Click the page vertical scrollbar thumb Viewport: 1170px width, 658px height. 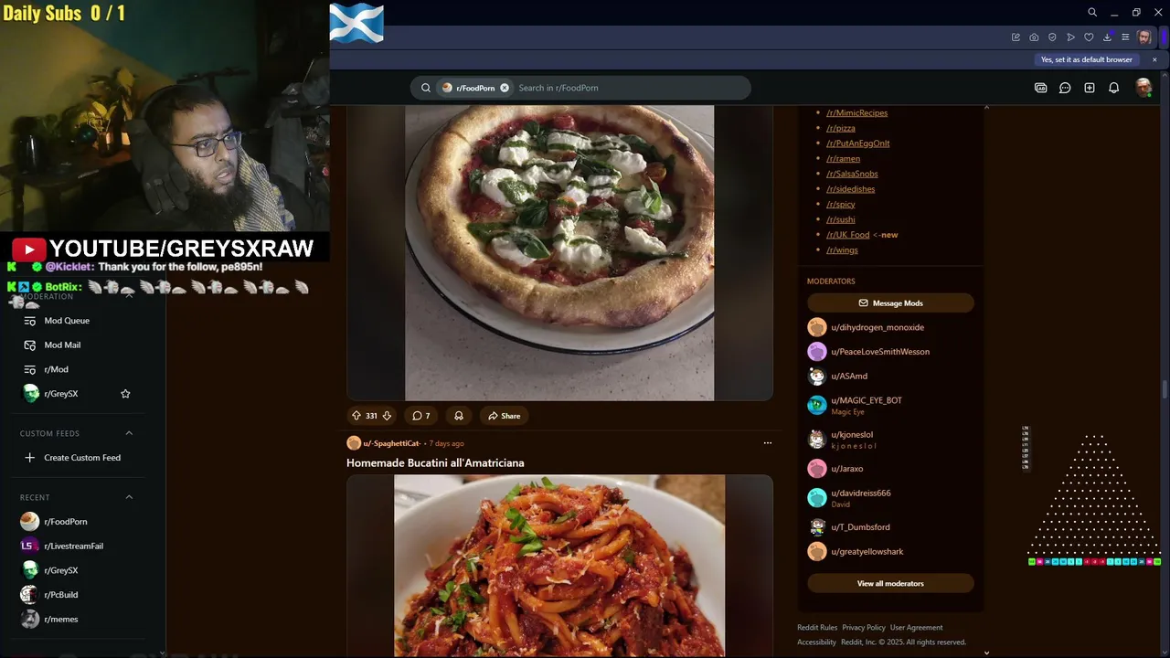click(1165, 390)
